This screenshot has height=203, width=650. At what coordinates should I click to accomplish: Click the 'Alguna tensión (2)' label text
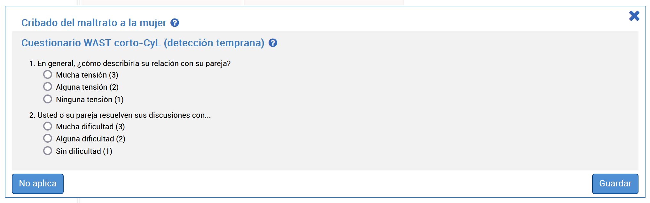click(87, 87)
